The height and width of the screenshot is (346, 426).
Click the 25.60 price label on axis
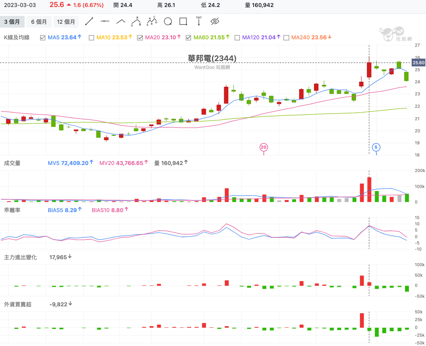point(419,63)
